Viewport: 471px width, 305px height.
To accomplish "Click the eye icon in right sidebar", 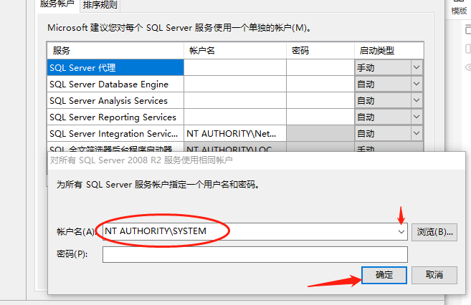I will pyautogui.click(x=468, y=67).
